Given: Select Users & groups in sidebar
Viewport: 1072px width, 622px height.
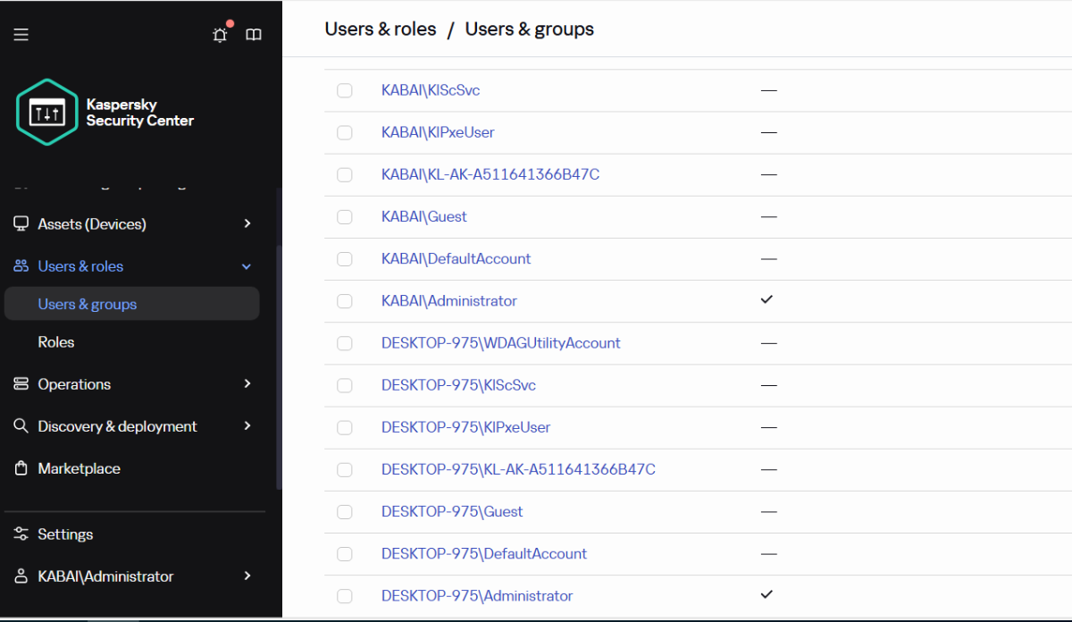Looking at the screenshot, I should coord(132,304).
